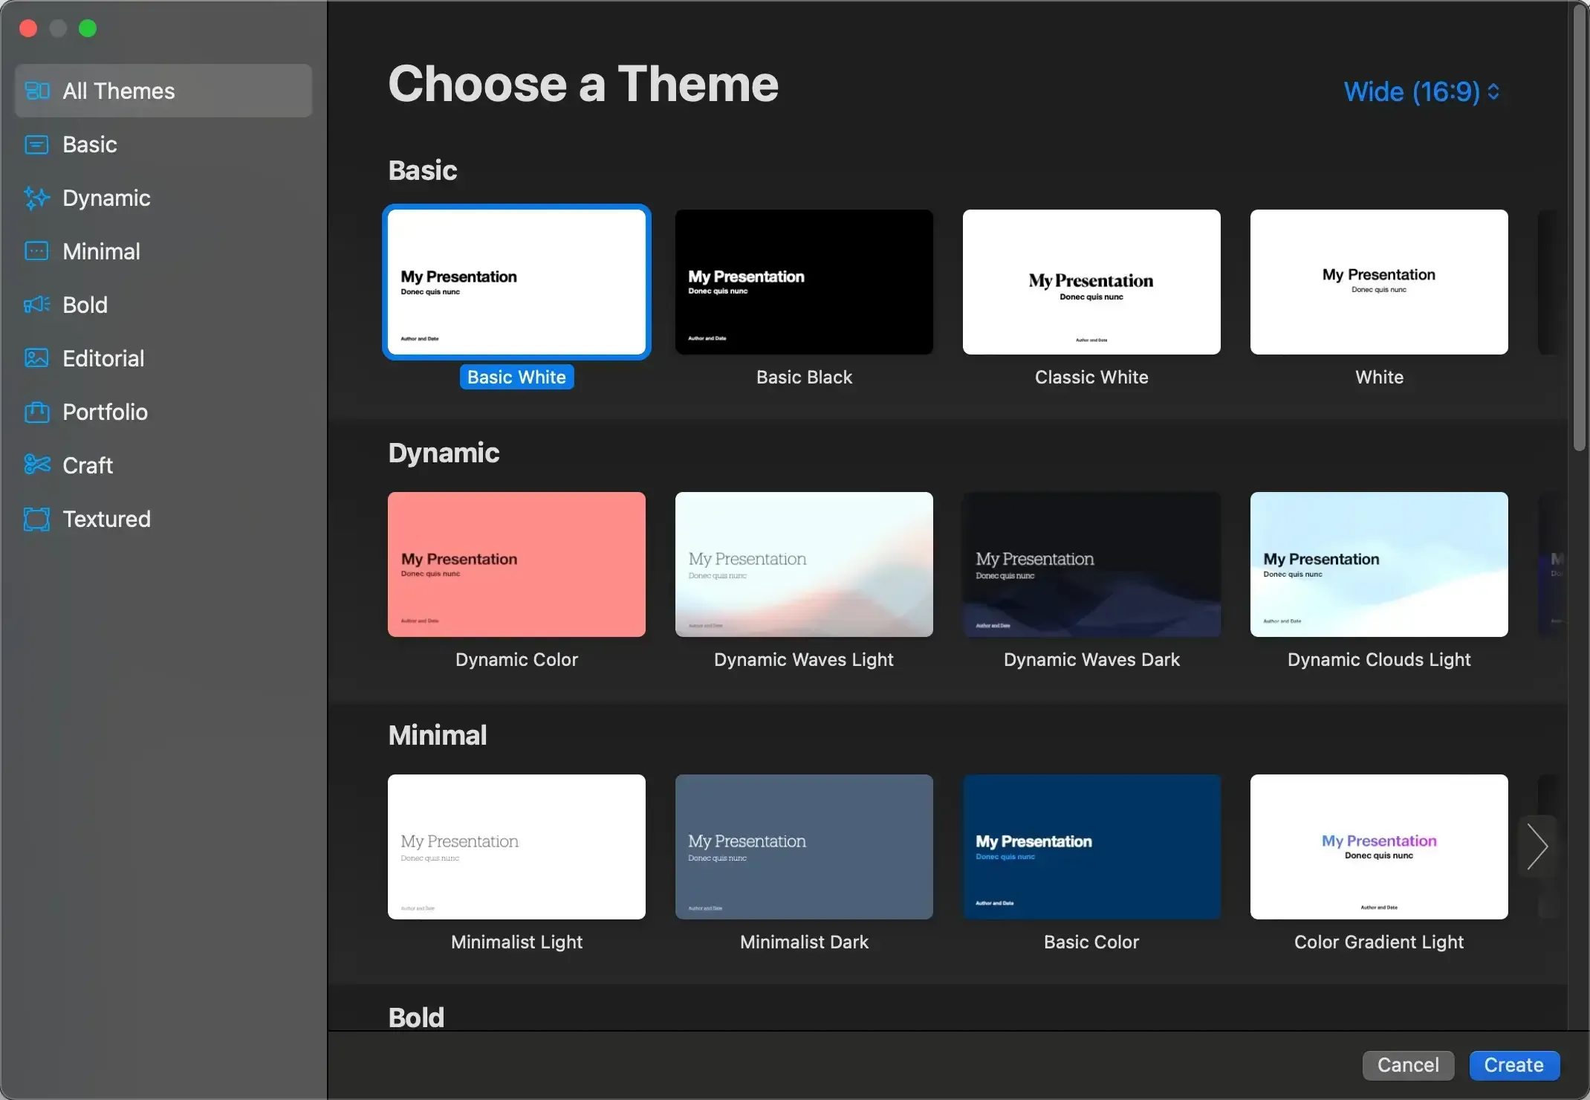Pick the Dynamic Waves Dark thumbnail

pos(1091,564)
